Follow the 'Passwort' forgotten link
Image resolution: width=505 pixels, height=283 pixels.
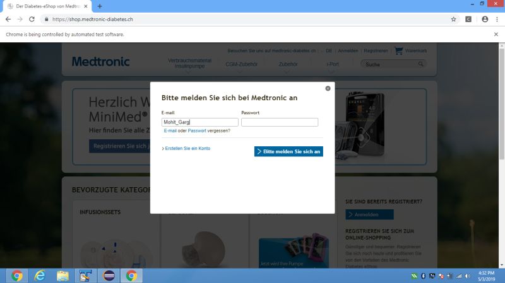tap(197, 131)
